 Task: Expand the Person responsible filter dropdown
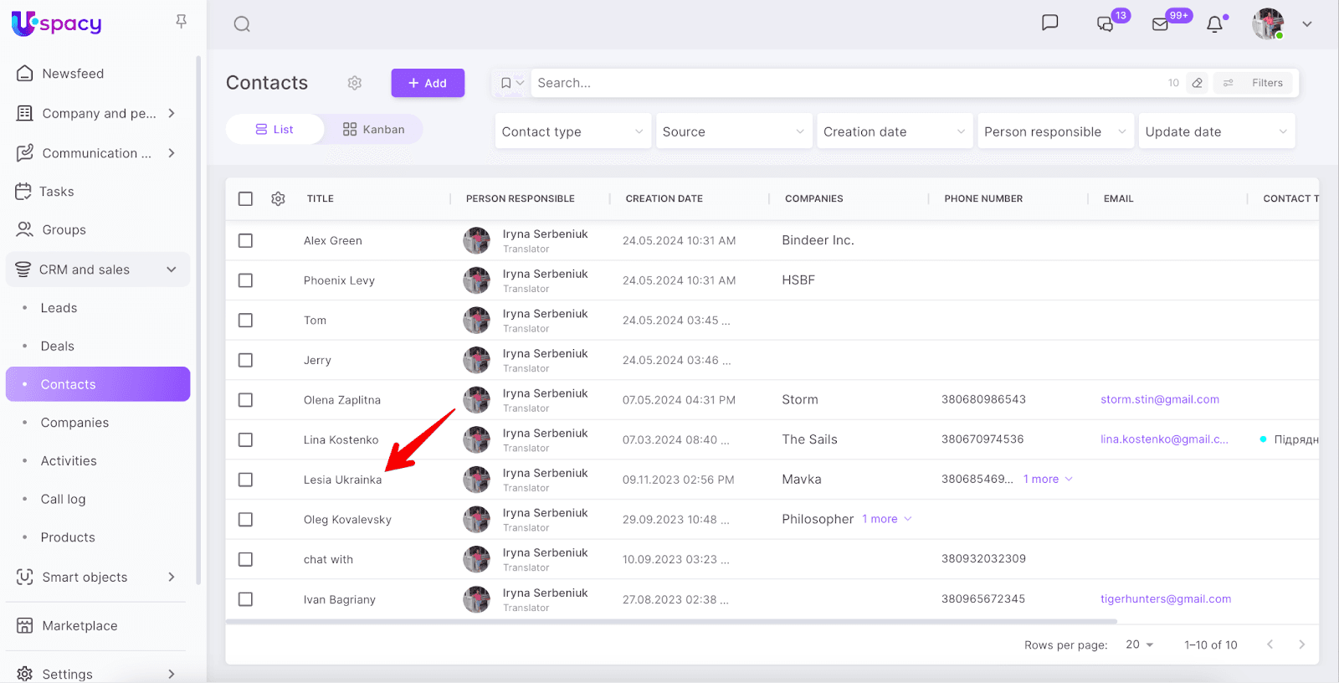click(x=1054, y=131)
